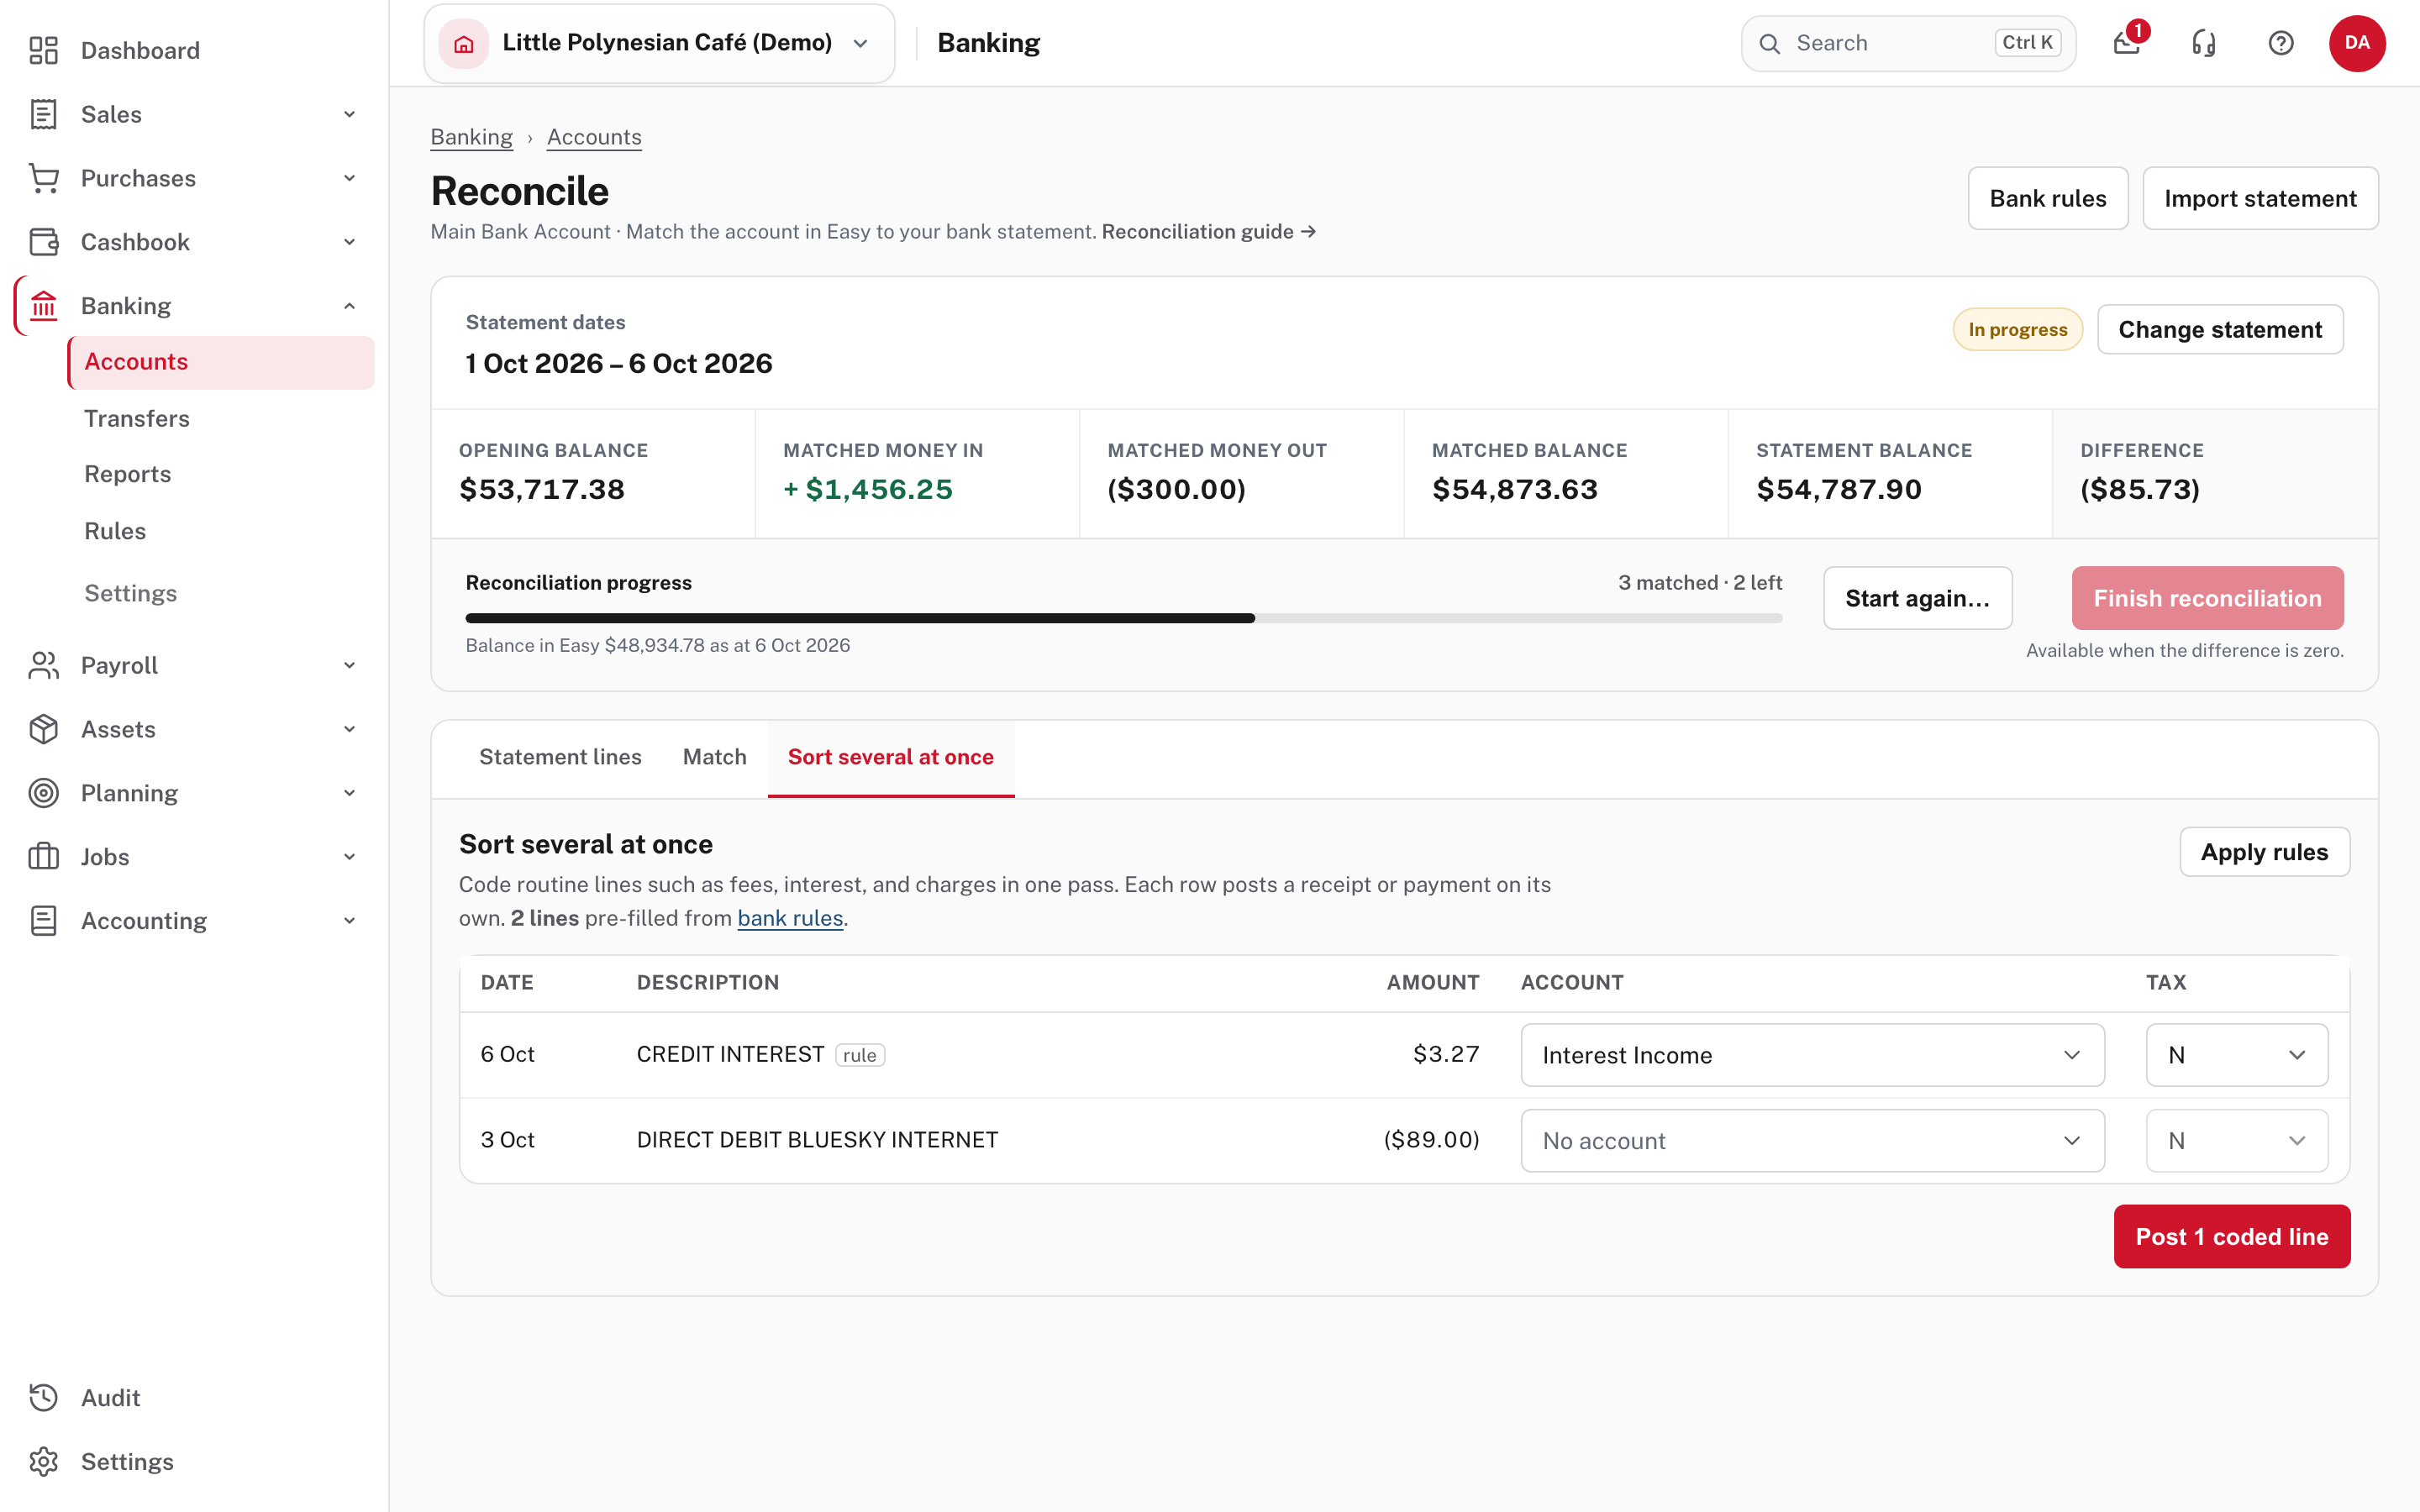Click the Sales receipt icon
This screenshot has width=2420, height=1512.
tap(43, 114)
